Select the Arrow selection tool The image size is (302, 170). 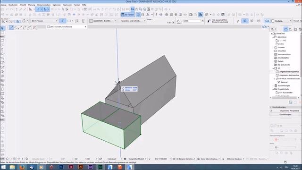[x=2, y=28]
